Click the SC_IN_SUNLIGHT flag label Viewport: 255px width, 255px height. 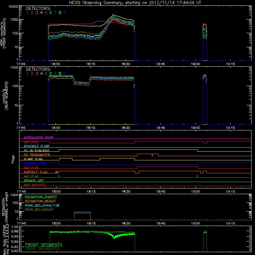pos(37,150)
